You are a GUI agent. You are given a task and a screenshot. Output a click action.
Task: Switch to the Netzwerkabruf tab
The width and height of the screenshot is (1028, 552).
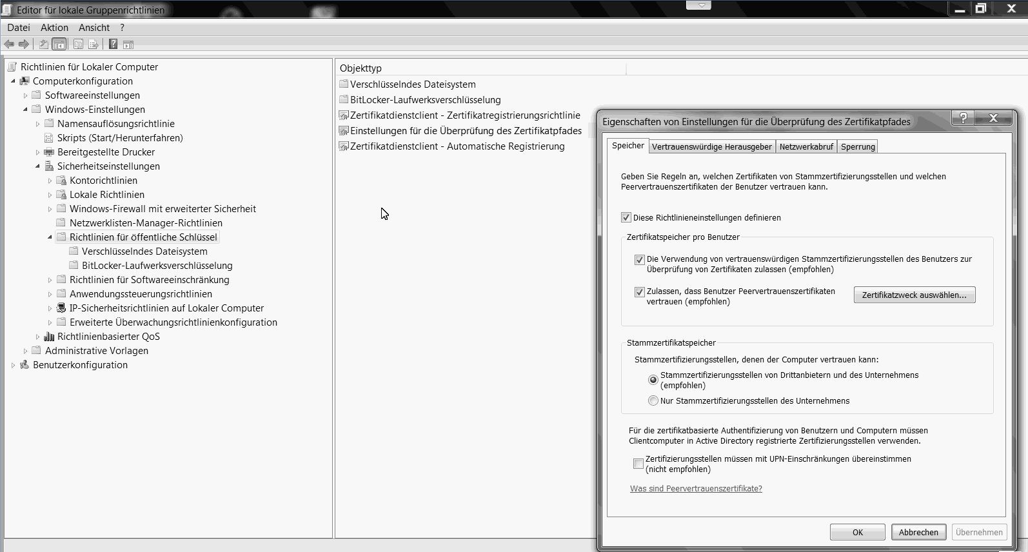tap(806, 146)
